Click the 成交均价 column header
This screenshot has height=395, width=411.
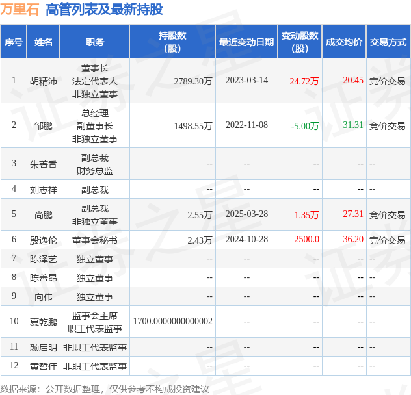[x=344, y=42]
